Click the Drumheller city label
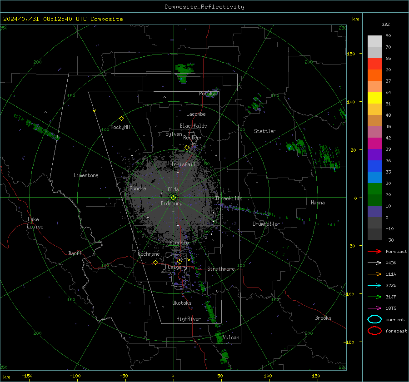 coord(266,224)
